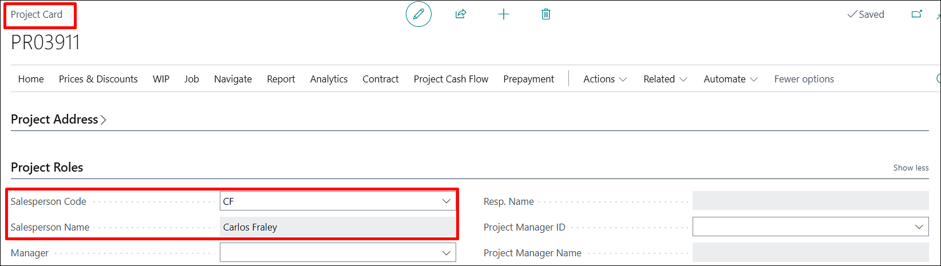This screenshot has width=941, height=266.
Task: Open the Navigate menu
Action: (233, 79)
